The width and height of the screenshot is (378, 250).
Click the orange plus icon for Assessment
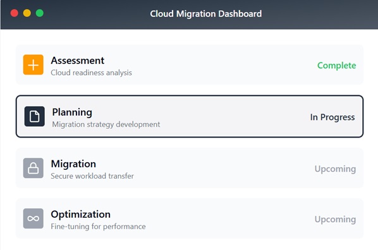click(34, 65)
